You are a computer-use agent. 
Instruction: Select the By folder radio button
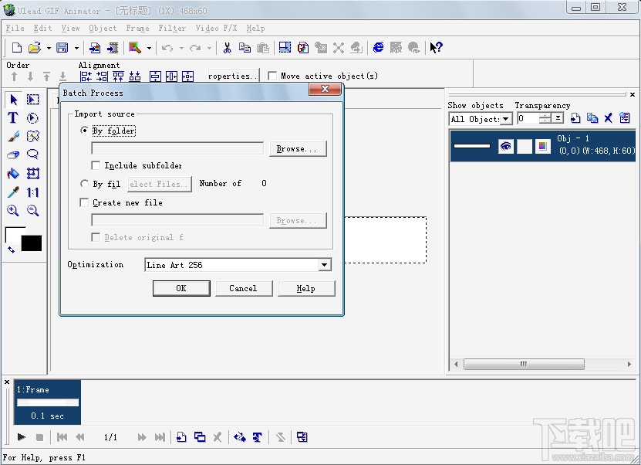85,131
